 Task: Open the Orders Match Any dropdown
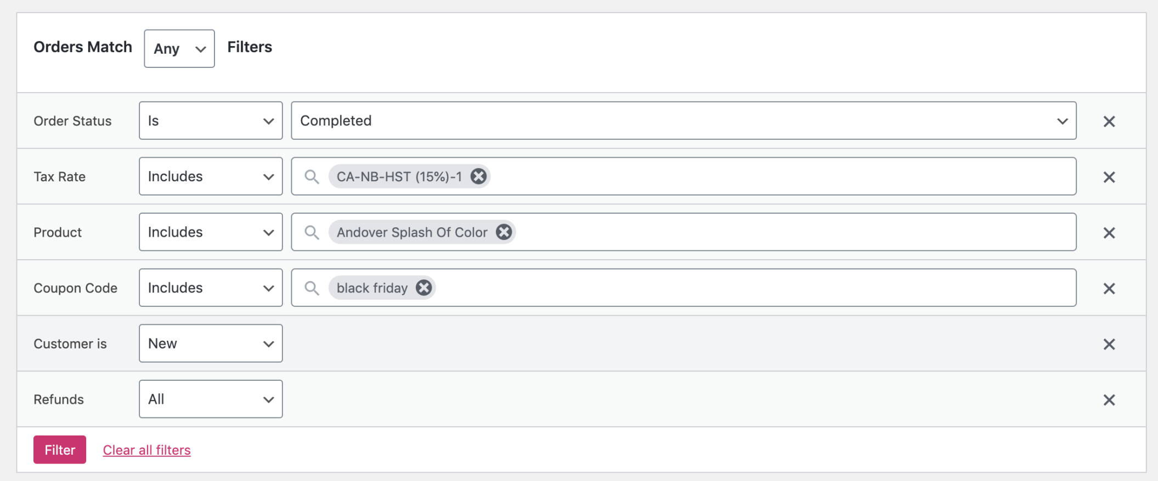click(179, 48)
